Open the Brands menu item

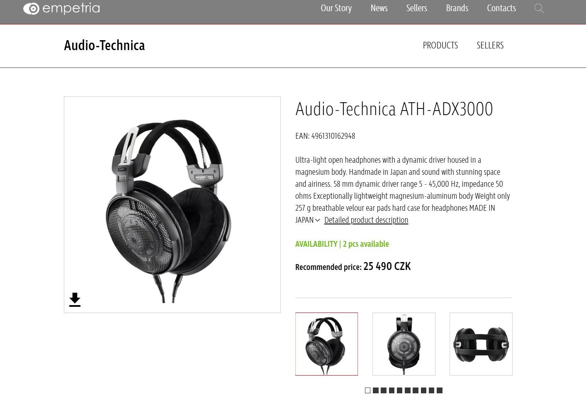(x=457, y=8)
